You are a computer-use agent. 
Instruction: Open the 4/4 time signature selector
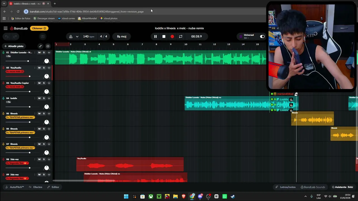pyautogui.click(x=103, y=36)
